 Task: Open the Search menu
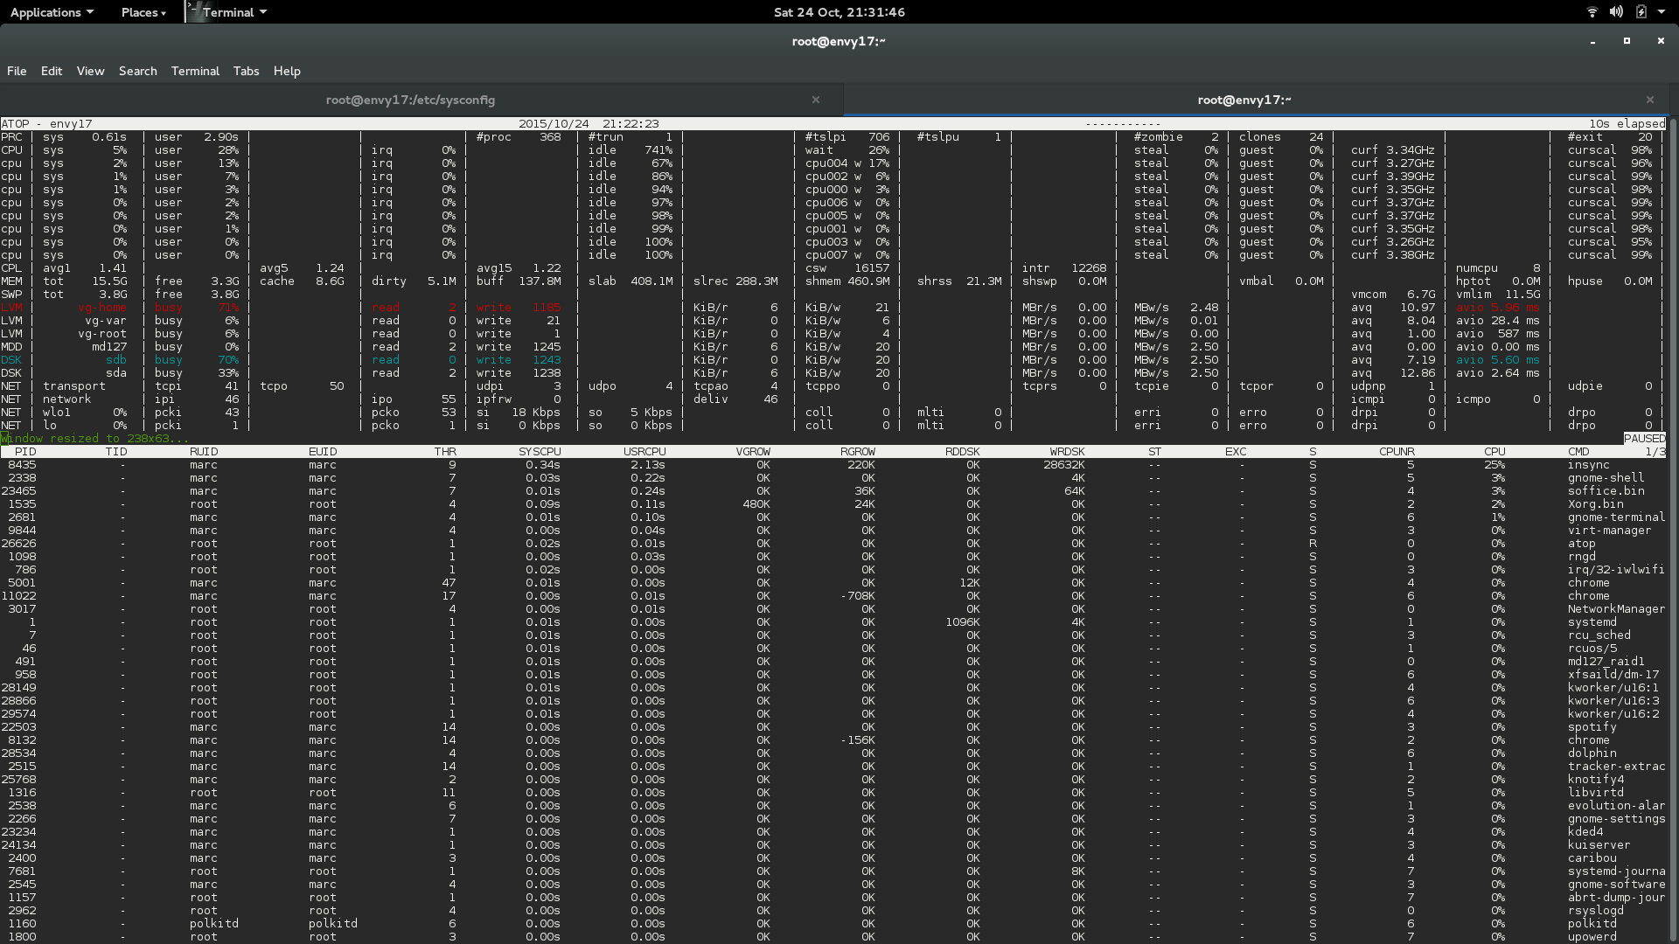click(x=138, y=71)
